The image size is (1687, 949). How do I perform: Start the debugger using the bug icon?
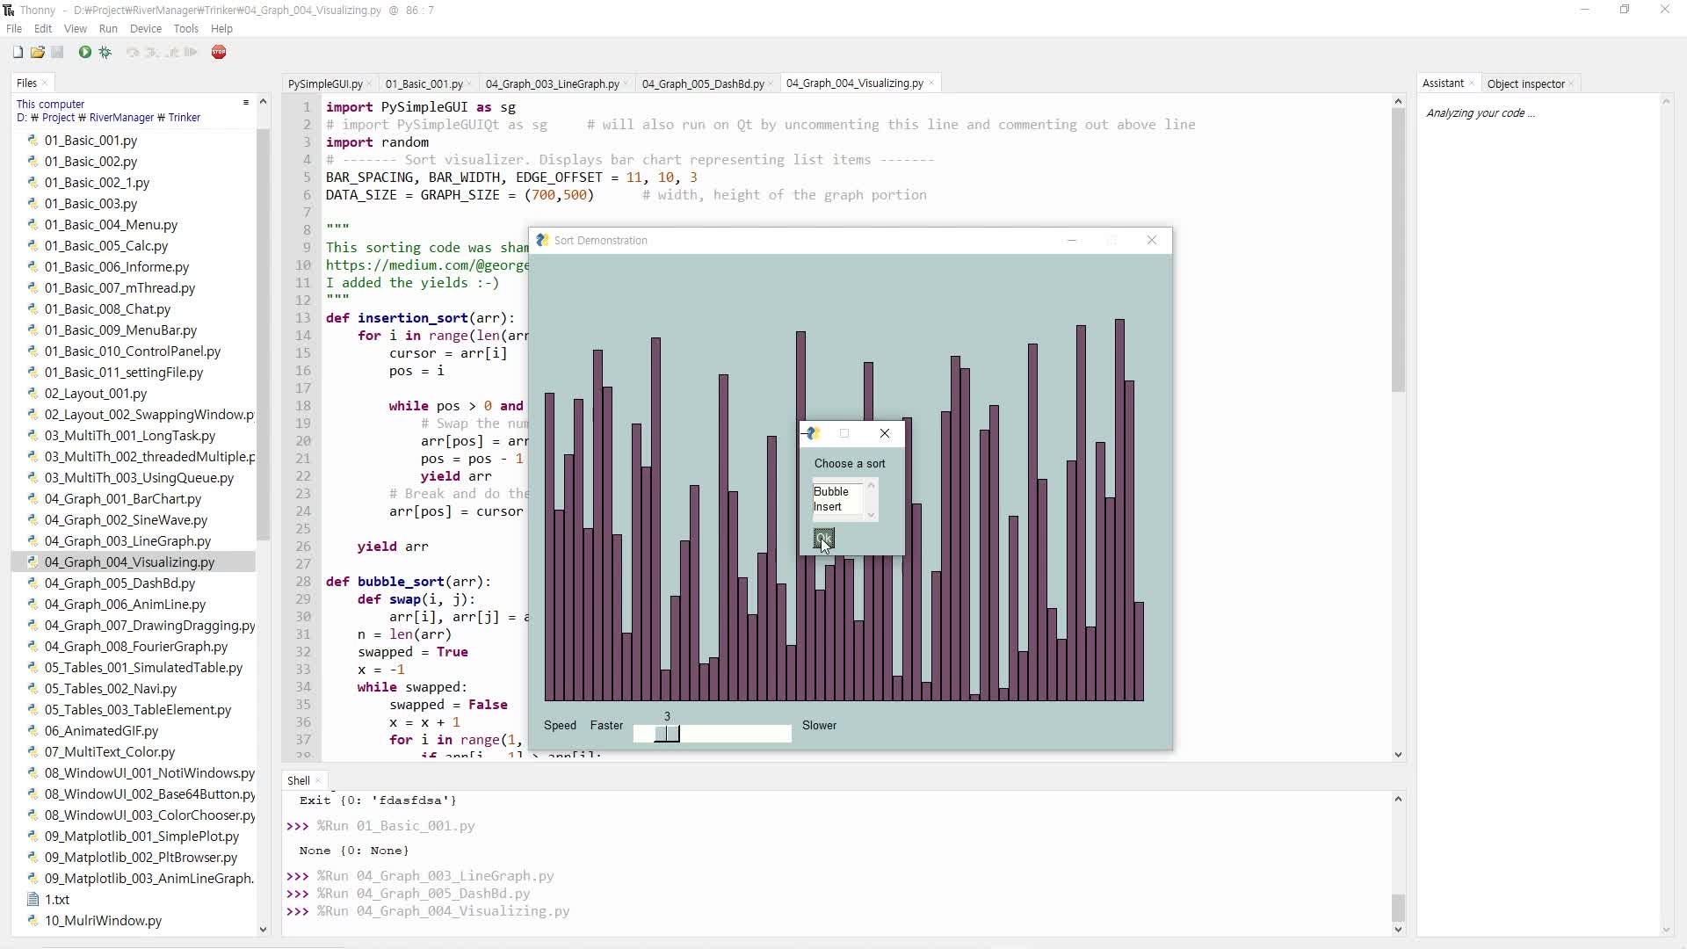(x=105, y=52)
